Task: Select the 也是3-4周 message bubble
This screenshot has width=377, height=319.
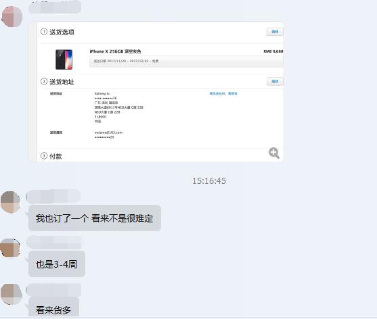Action: point(57,264)
